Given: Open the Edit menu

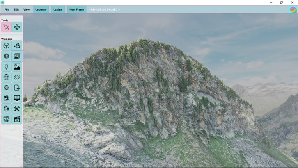Looking at the screenshot, I should tap(16, 9).
